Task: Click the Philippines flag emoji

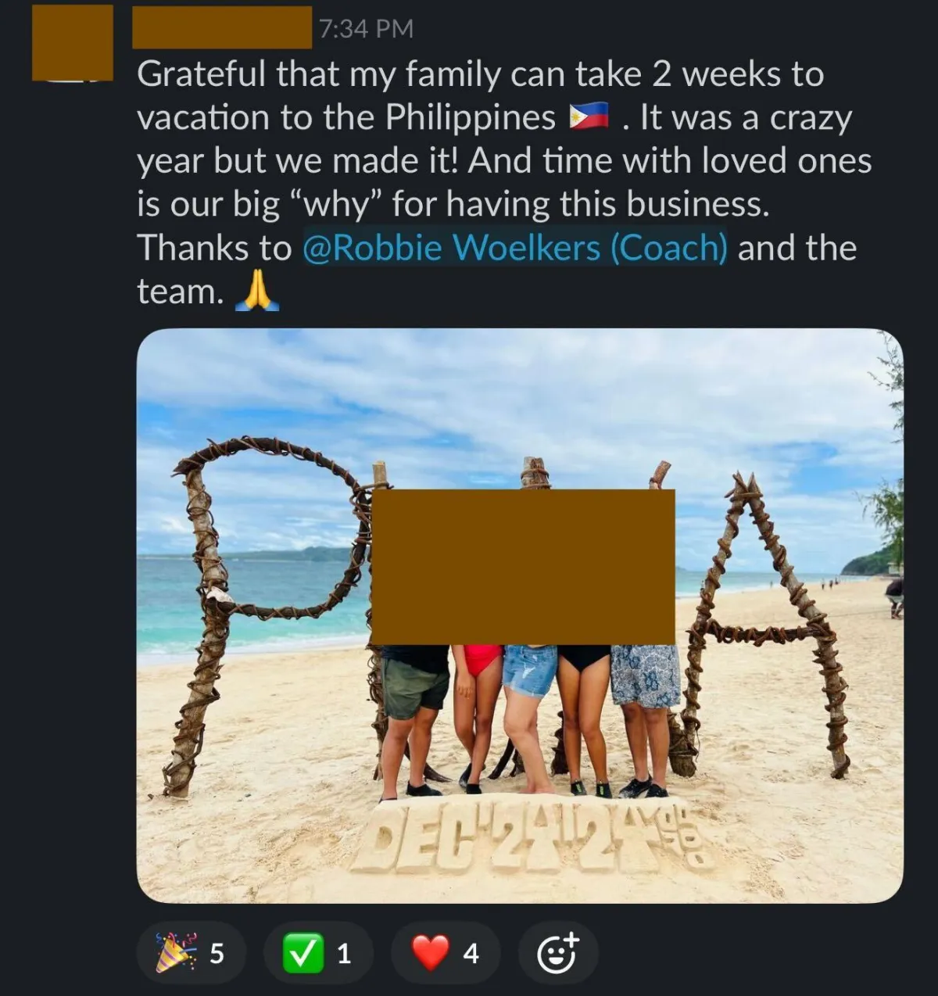Action: pyautogui.click(x=589, y=117)
